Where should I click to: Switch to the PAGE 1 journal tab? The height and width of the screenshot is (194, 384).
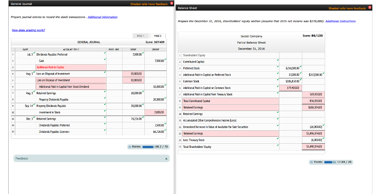coord(140,35)
